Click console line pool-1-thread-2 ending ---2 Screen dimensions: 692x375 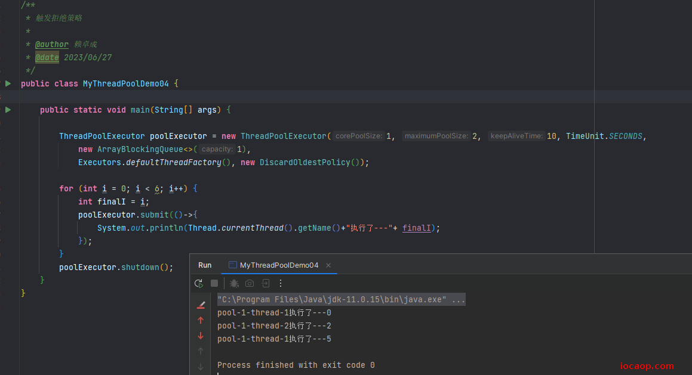coord(274,326)
